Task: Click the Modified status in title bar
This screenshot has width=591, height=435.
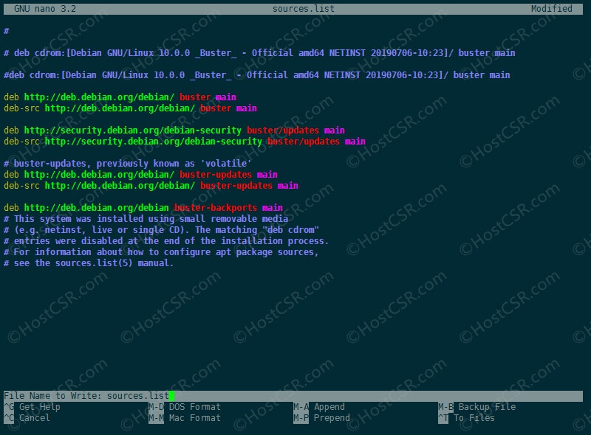Action: click(551, 9)
